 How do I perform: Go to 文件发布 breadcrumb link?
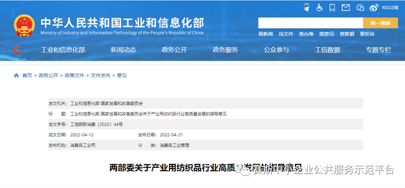(100, 76)
